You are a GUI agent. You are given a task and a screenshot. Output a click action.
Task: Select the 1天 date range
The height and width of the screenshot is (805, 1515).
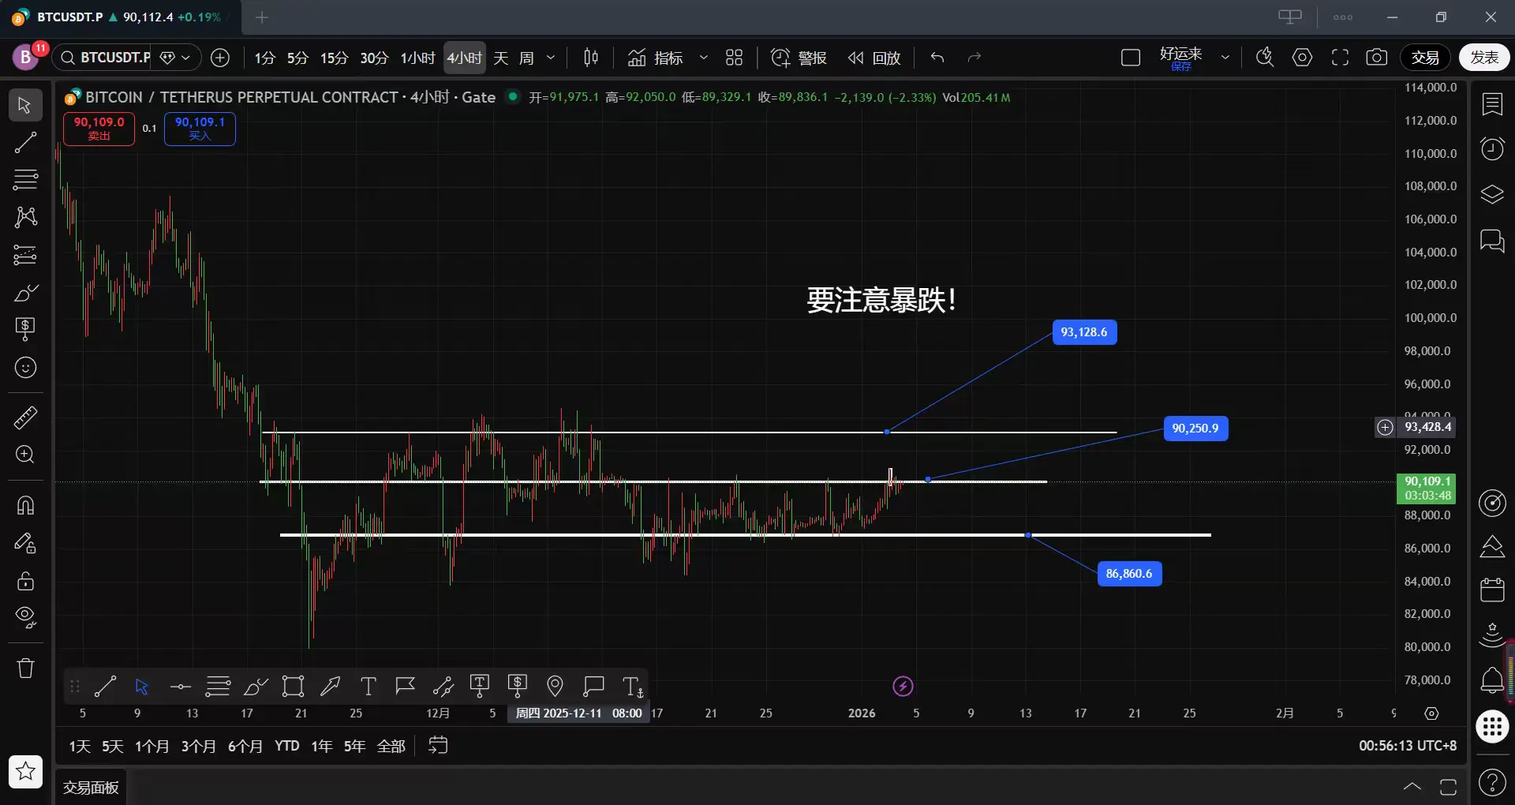point(80,746)
